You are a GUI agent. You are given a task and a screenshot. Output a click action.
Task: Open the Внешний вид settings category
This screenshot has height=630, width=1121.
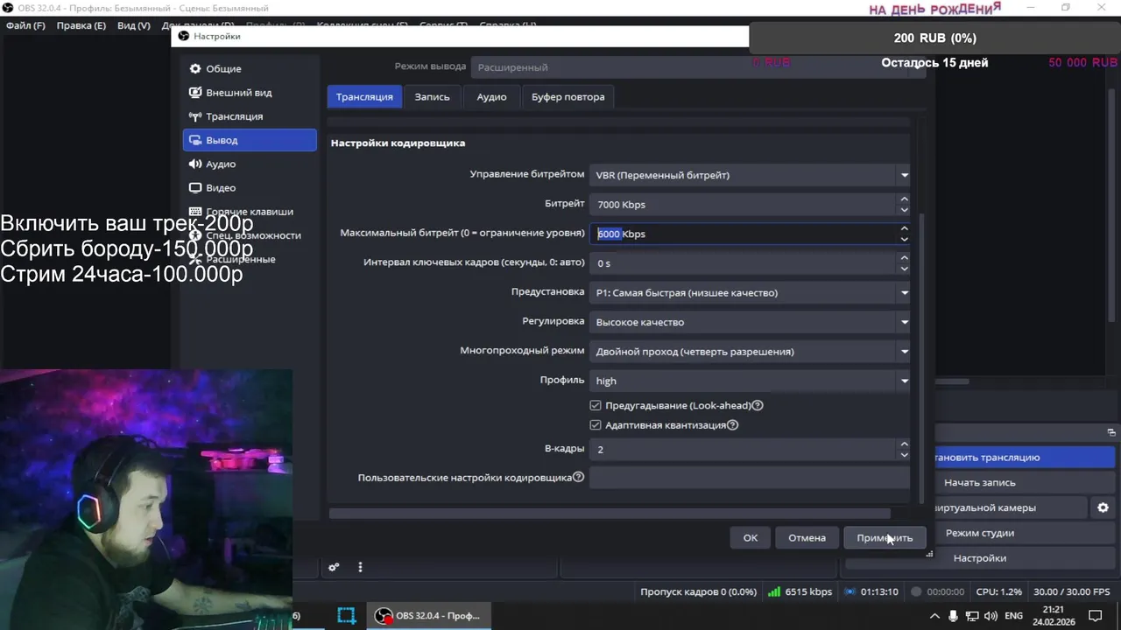[250, 92]
